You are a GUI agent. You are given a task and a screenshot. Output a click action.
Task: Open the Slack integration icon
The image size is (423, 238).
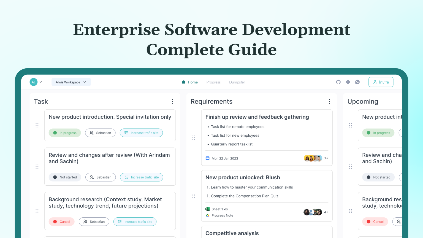[348, 82]
